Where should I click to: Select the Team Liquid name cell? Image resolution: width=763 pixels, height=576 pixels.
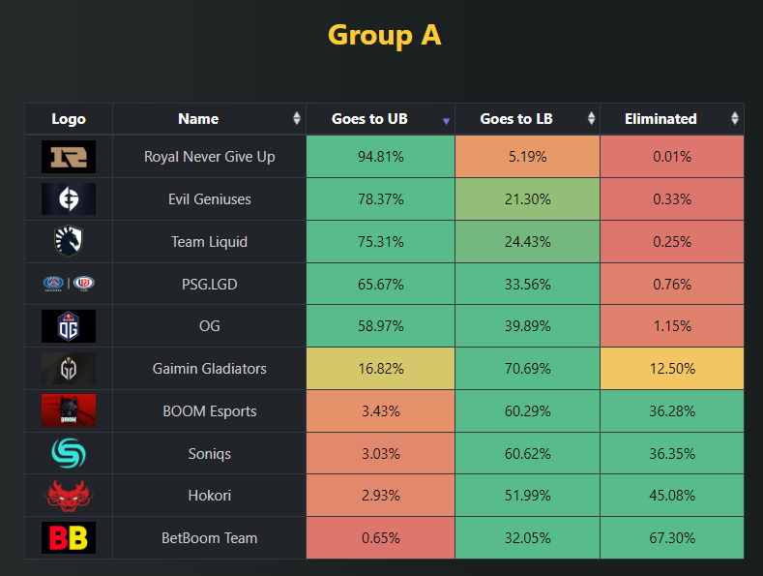[x=209, y=242]
